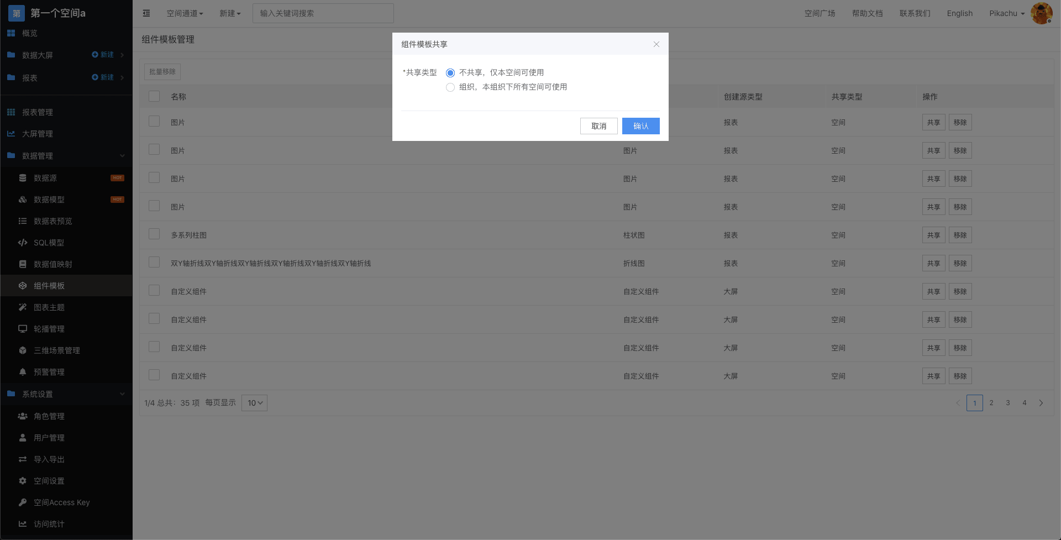Image resolution: width=1061 pixels, height=540 pixels.
Task: Close the 组件模板共享 dialog
Action: (x=656, y=44)
